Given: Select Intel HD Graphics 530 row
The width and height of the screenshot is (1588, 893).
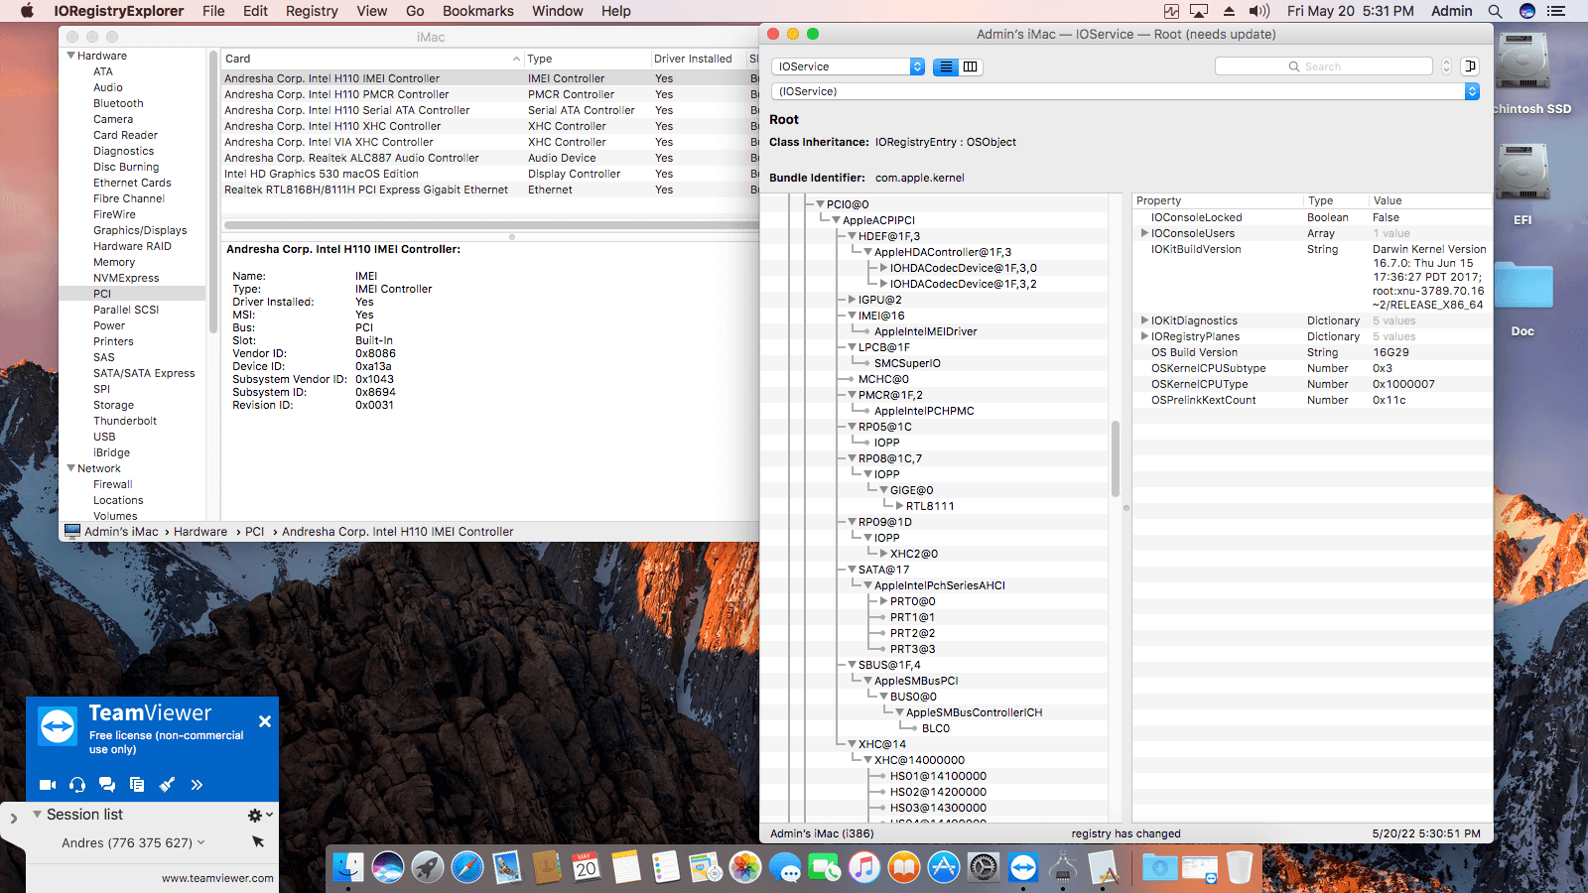Looking at the screenshot, I should pos(490,174).
